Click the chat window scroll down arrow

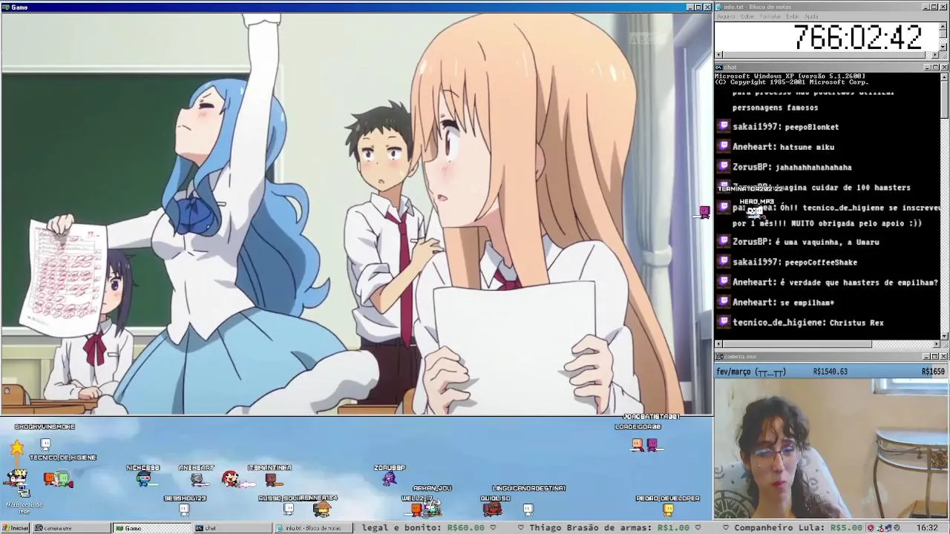pyautogui.click(x=944, y=336)
